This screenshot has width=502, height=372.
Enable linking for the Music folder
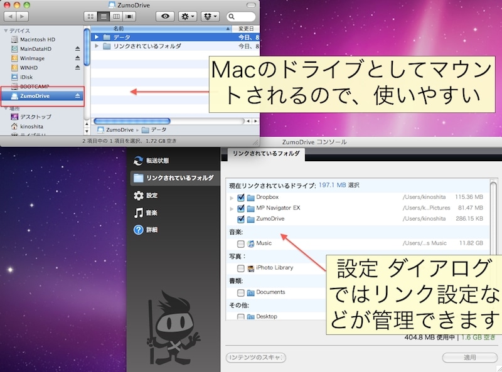point(240,243)
